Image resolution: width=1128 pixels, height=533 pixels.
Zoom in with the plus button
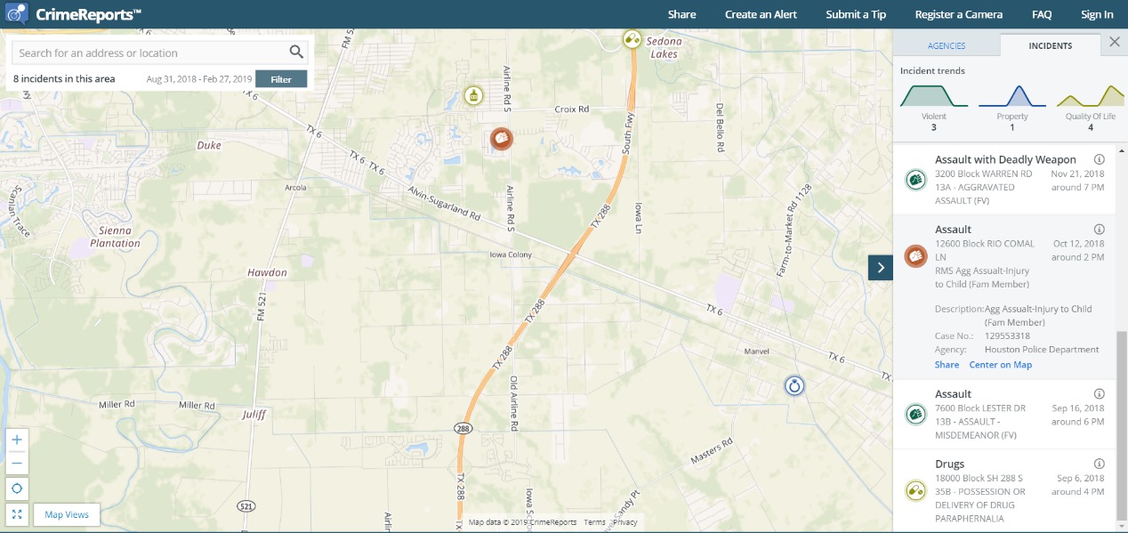tap(17, 440)
